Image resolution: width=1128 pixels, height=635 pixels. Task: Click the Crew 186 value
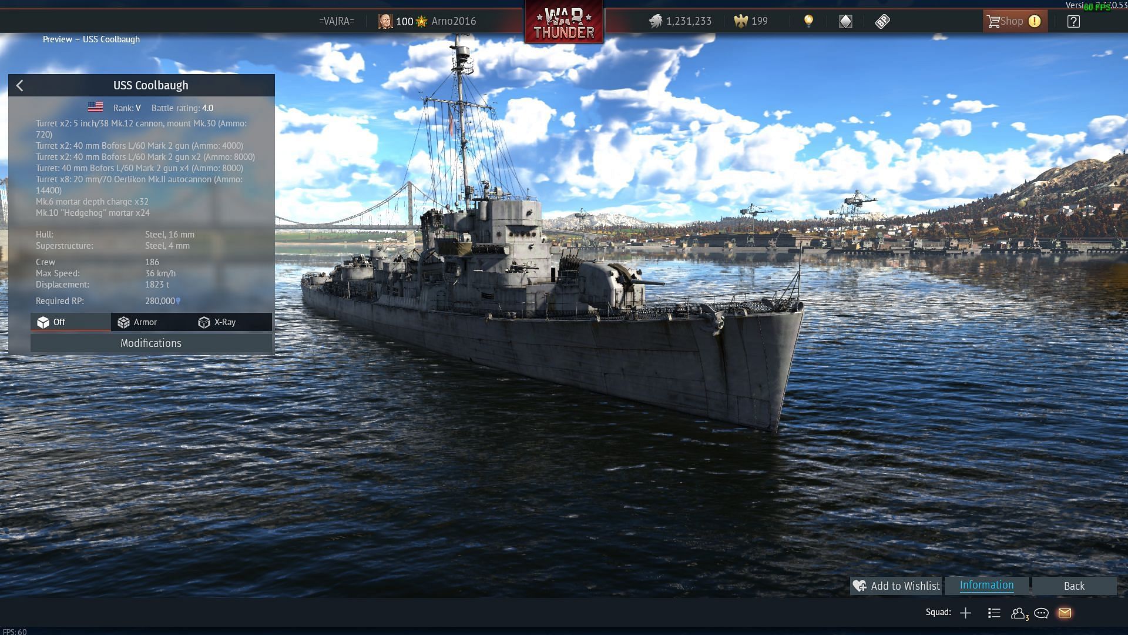coord(152,262)
